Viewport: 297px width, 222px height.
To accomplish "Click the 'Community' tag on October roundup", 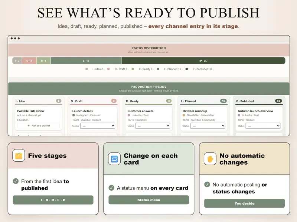I will click(209, 120).
